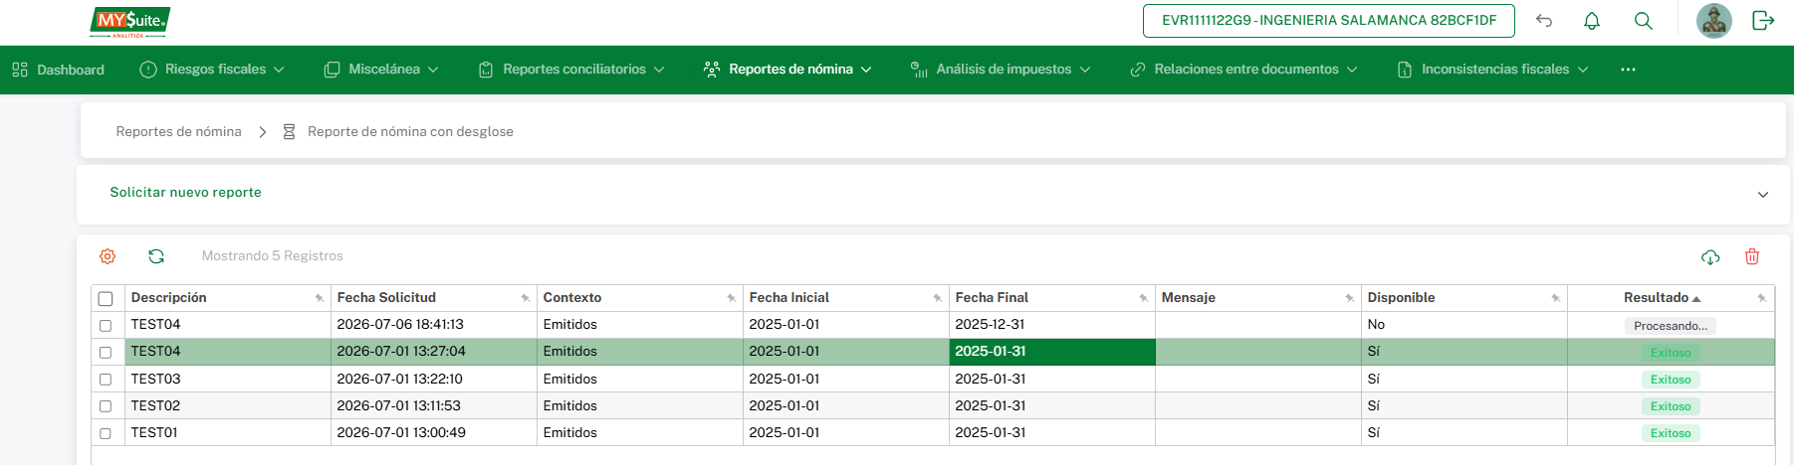Open the user avatar profile picture

tap(1714, 21)
